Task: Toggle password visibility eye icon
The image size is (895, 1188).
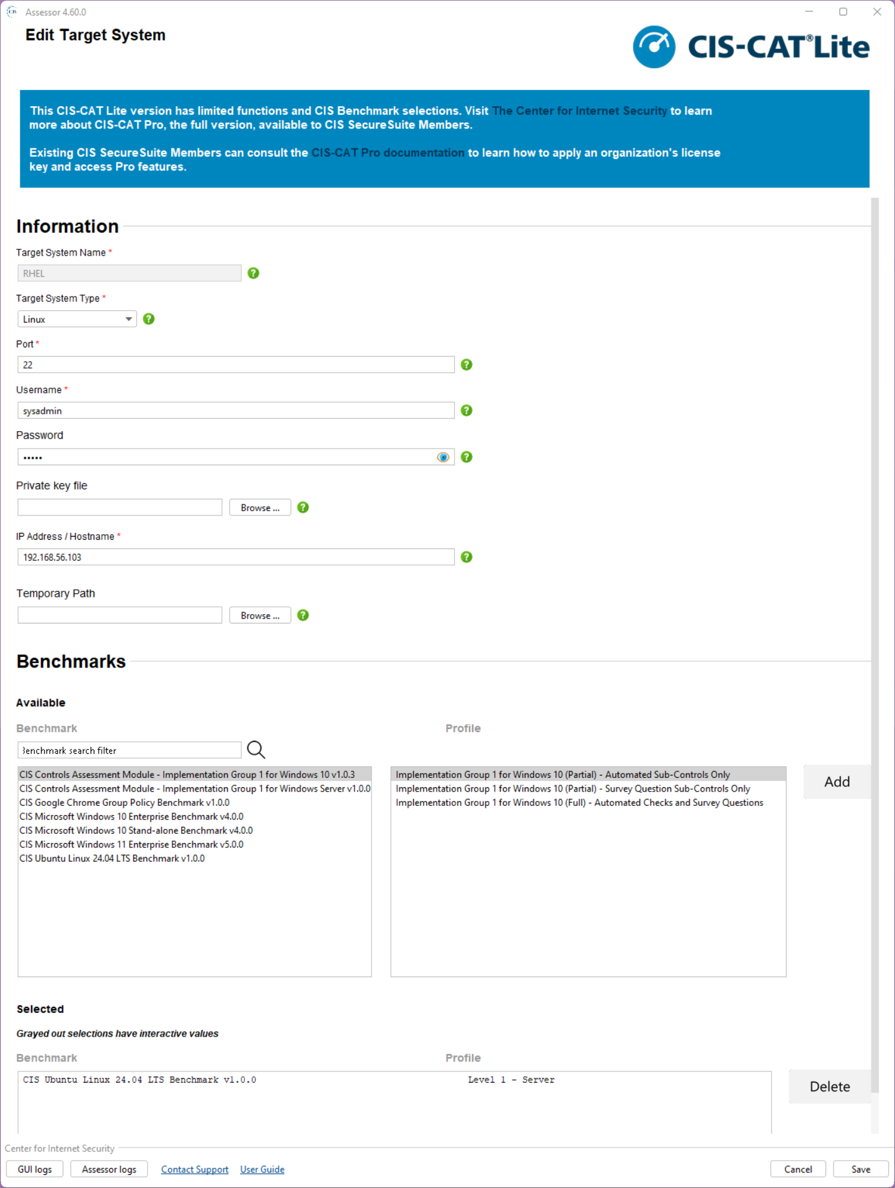Action: coord(443,457)
